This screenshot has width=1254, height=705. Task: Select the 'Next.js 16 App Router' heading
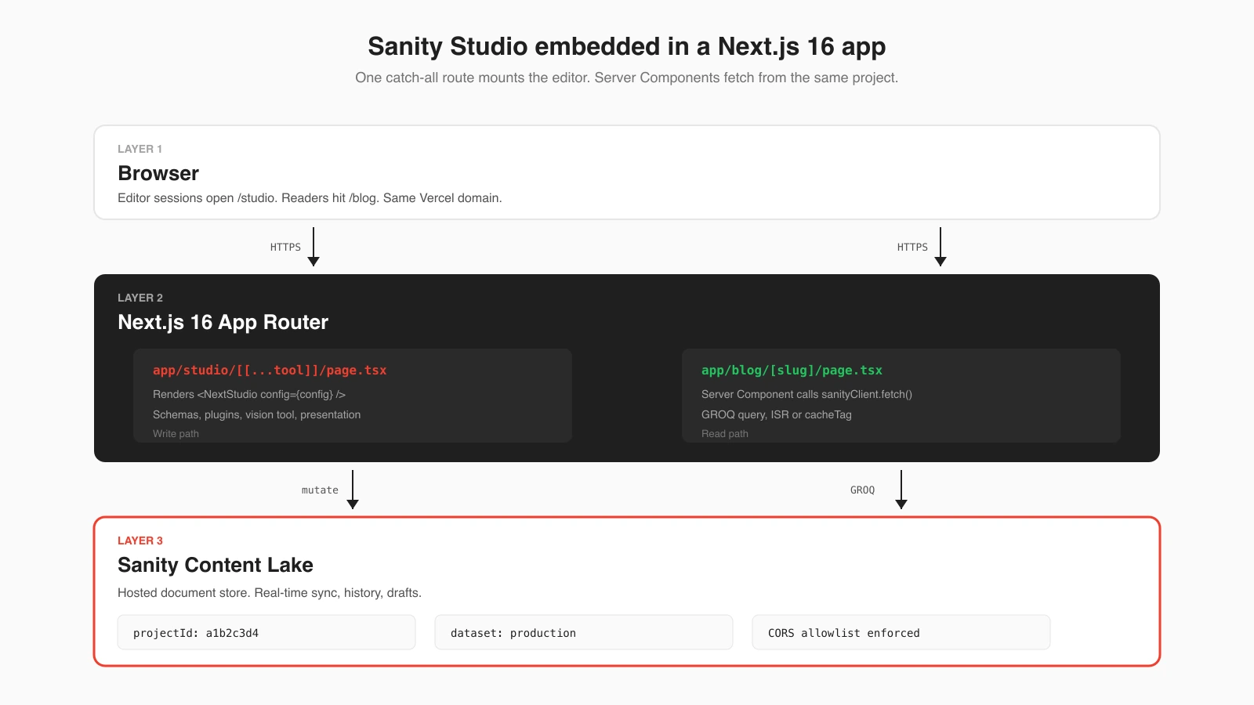pyautogui.click(x=223, y=322)
